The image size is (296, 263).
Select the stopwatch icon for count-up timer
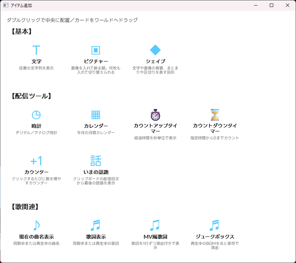[x=155, y=115]
